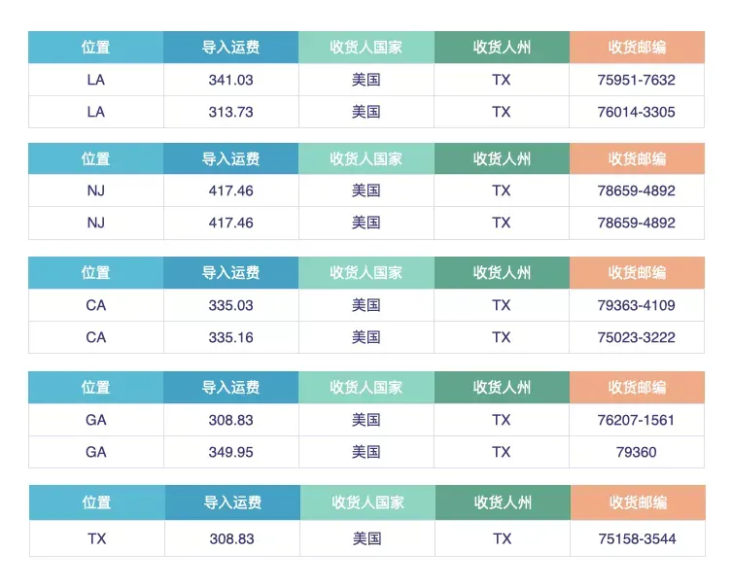732x587 pixels.
Task: Click the first LA location cell
Action: click(96, 80)
